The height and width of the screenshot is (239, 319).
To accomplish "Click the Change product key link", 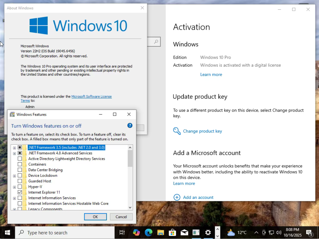I will 202,131.
